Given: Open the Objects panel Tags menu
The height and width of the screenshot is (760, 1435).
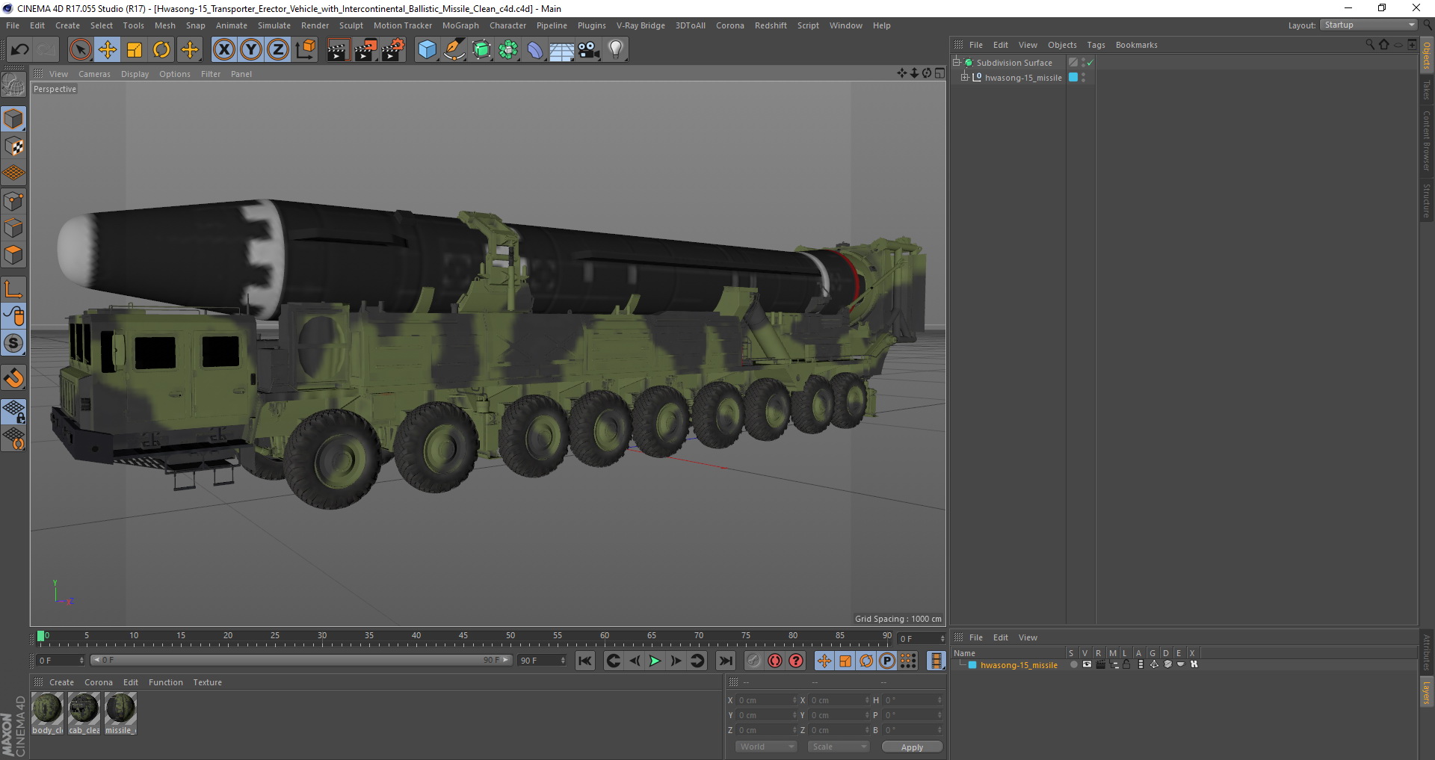Looking at the screenshot, I should tap(1096, 45).
